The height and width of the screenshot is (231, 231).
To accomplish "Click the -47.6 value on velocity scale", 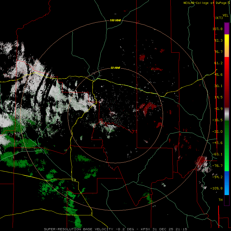I will pyautogui.click(x=217, y=143).
